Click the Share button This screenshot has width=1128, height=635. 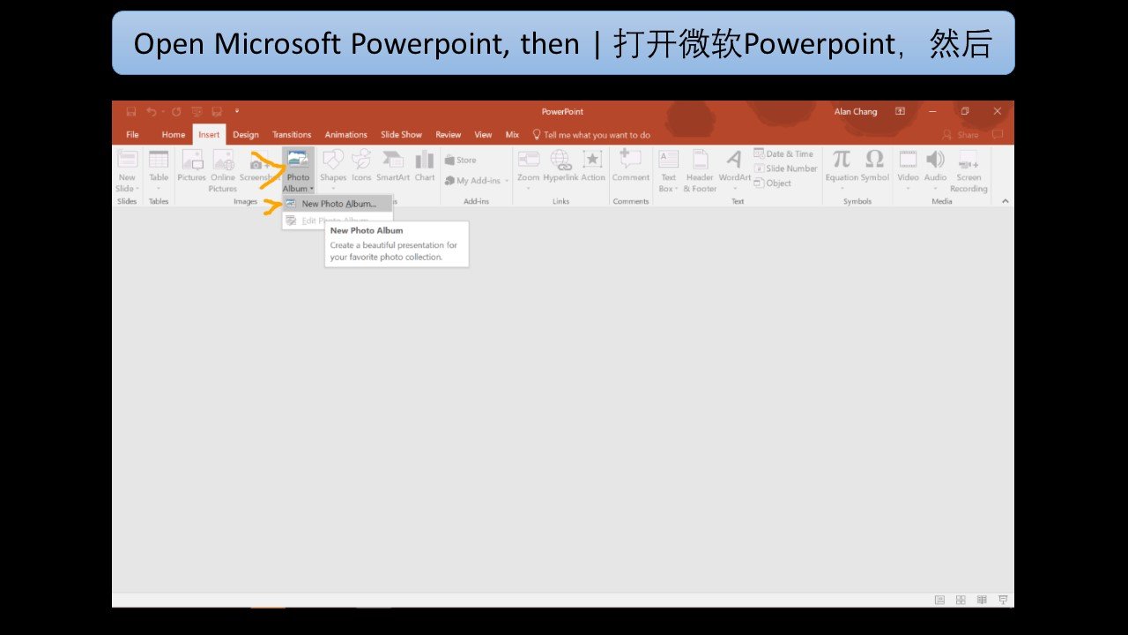(961, 135)
